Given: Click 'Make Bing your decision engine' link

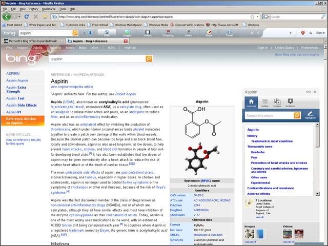Looking at the screenshot, I should click(297, 55).
